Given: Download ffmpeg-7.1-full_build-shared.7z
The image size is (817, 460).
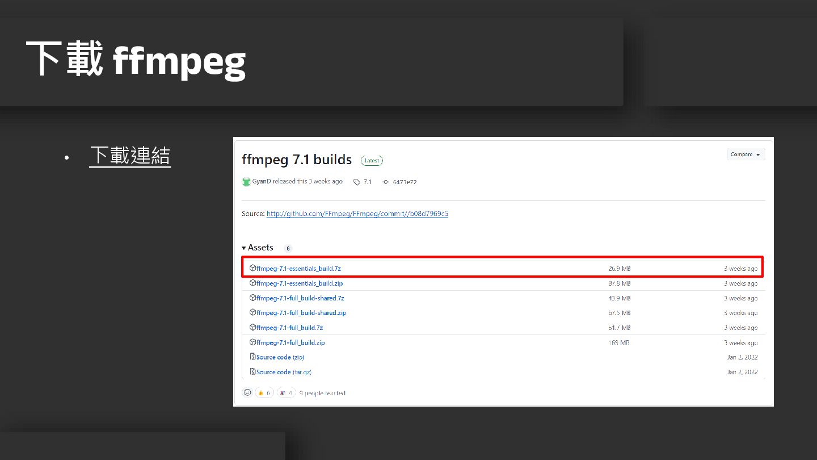Looking at the screenshot, I should (x=300, y=298).
